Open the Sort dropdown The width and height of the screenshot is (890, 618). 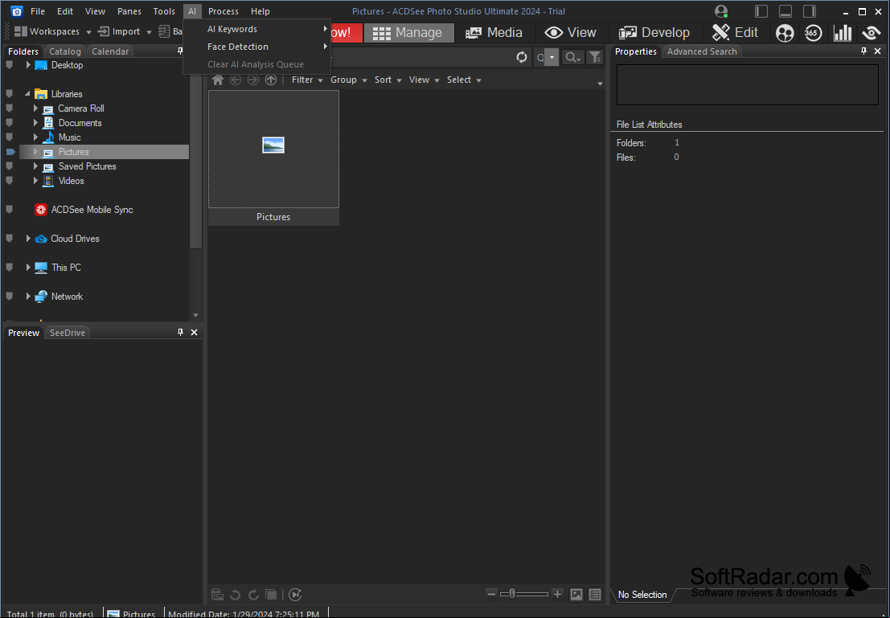tap(388, 80)
